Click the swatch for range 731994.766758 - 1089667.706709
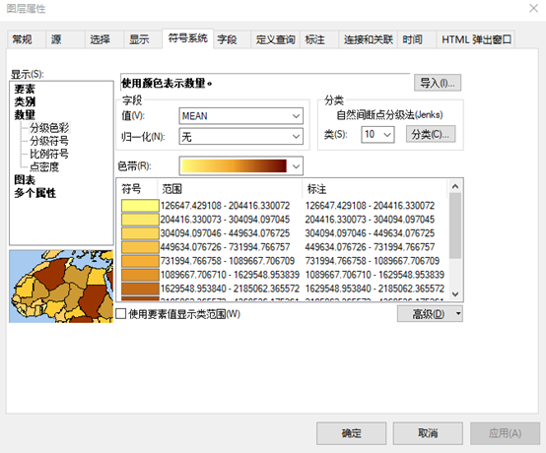This screenshot has width=546, height=453. coord(140,261)
